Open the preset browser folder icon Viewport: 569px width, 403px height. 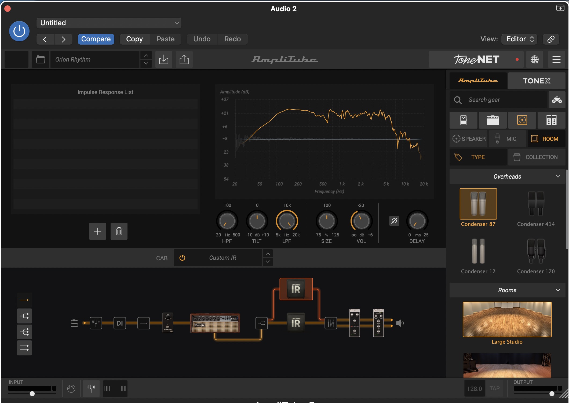tap(41, 59)
